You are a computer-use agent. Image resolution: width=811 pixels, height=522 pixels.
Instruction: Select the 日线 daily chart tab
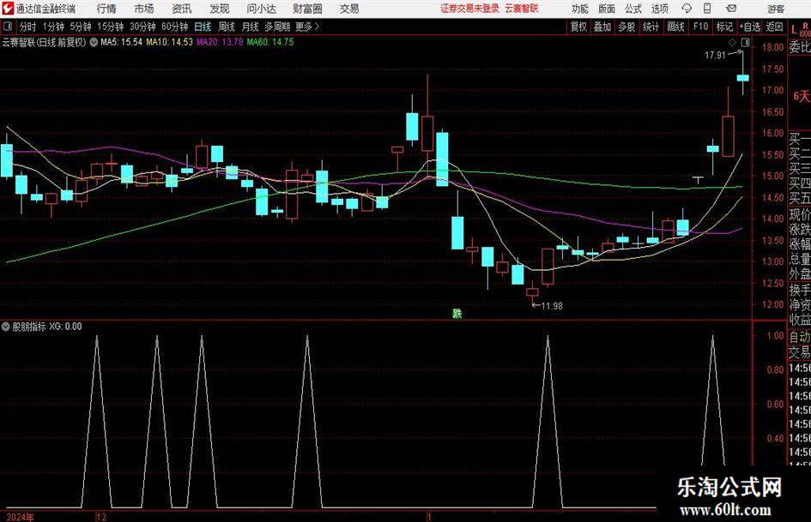pyautogui.click(x=203, y=27)
